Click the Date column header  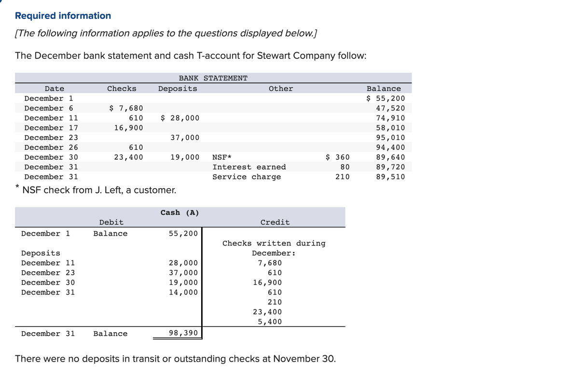point(54,88)
